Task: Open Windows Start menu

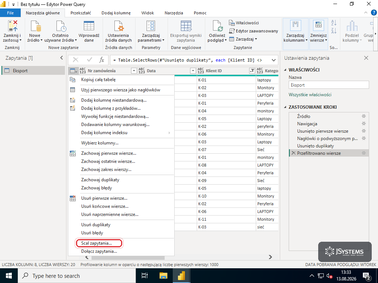Action: pyautogui.click(x=9, y=276)
